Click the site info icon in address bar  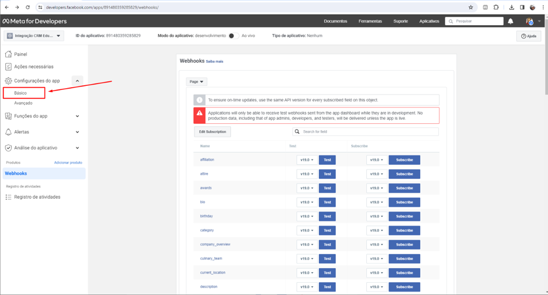coord(40,7)
